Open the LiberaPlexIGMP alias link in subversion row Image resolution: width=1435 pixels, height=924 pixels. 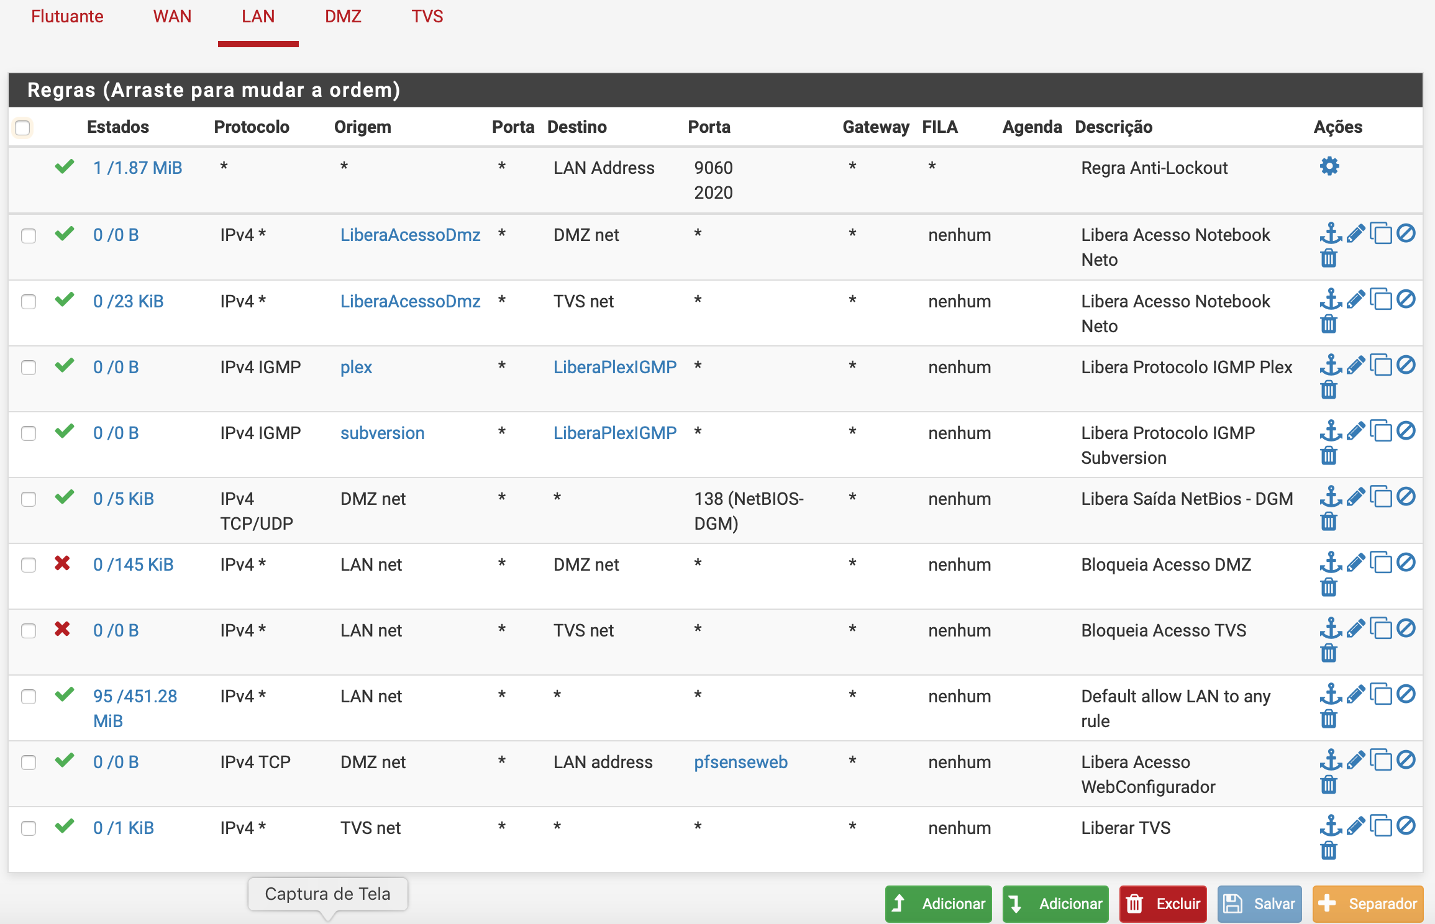tap(614, 433)
